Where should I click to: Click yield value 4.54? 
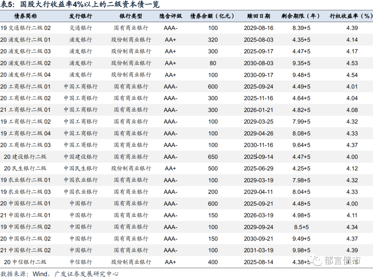click(352, 75)
